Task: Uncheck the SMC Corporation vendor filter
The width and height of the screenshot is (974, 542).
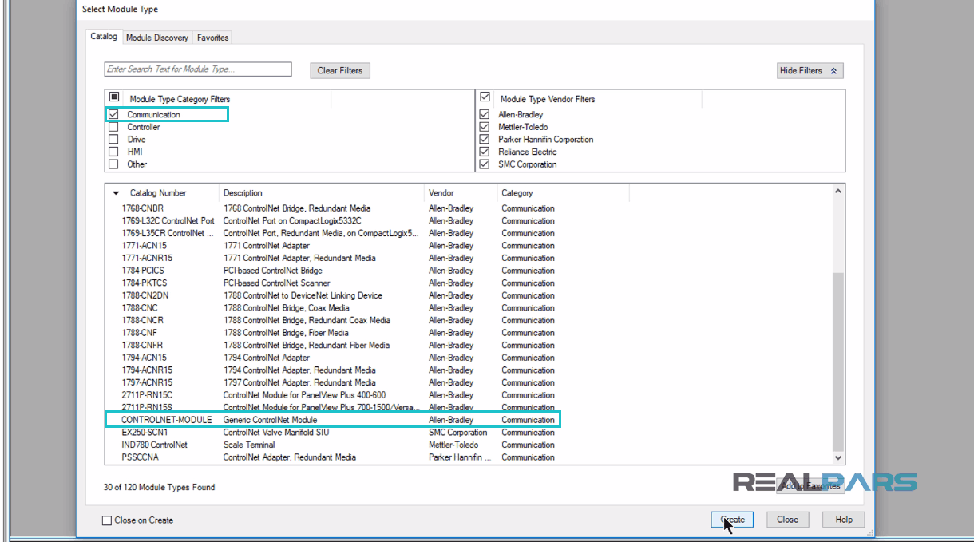Action: pyautogui.click(x=485, y=164)
